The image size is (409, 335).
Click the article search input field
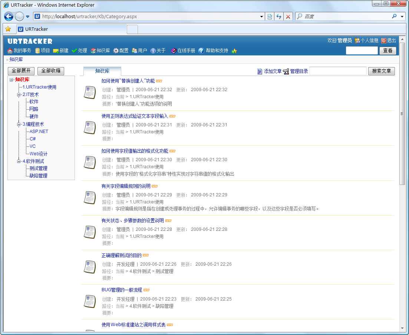(x=338, y=71)
